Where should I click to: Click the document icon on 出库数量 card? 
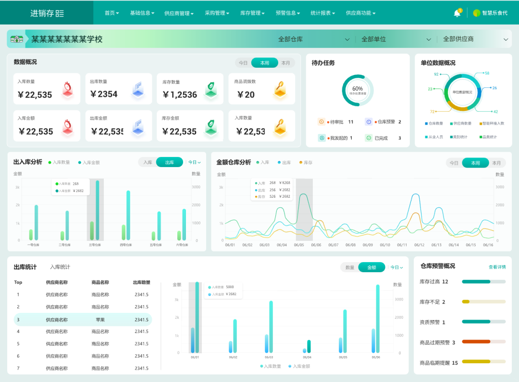pos(138,89)
